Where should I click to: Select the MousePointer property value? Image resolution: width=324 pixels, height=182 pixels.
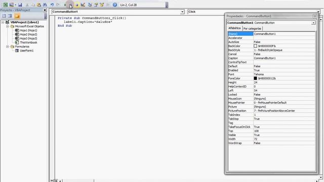(285, 103)
